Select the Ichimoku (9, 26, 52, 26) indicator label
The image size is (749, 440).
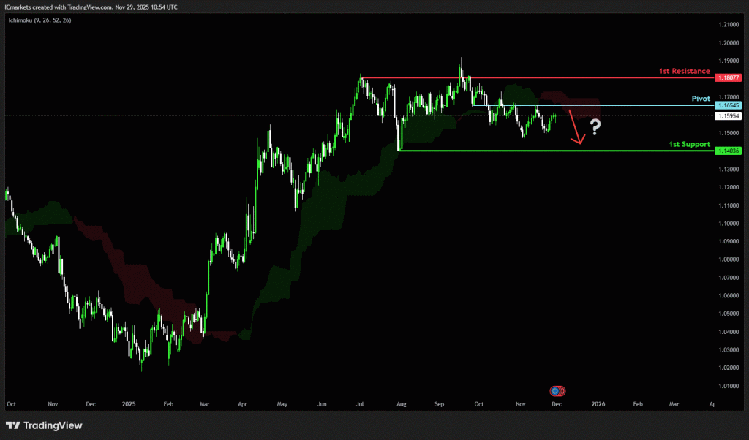(x=41, y=20)
